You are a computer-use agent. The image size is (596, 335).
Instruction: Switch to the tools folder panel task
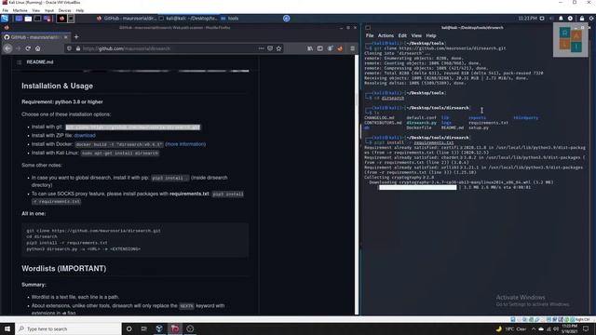[x=230, y=19]
